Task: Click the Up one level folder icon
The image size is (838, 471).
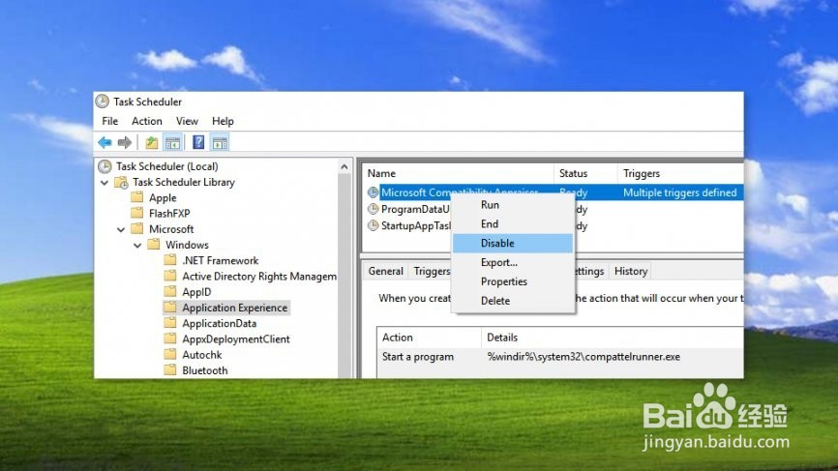Action: point(152,142)
